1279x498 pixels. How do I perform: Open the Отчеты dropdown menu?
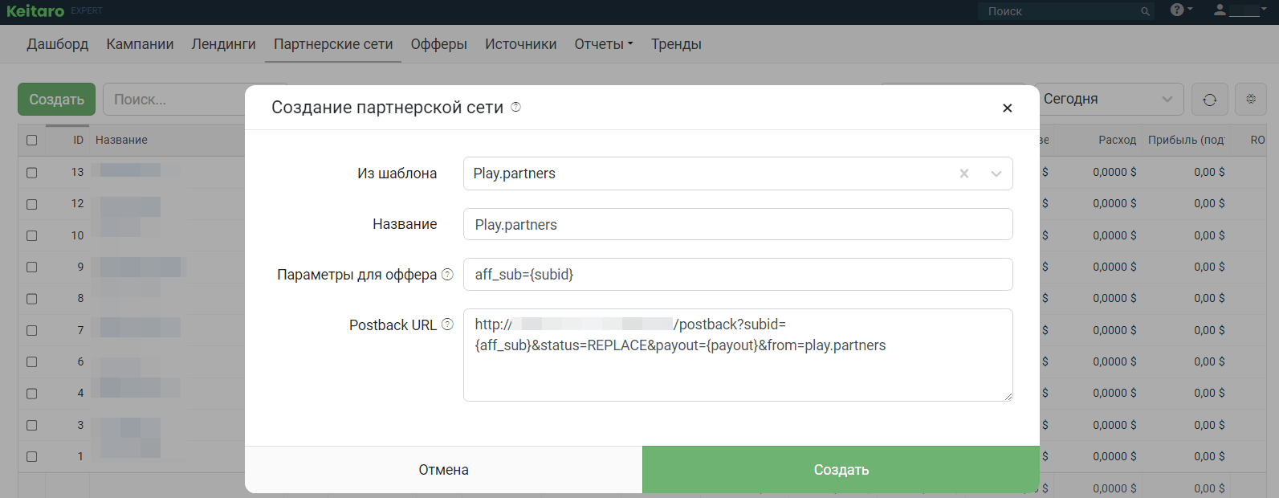tap(604, 44)
